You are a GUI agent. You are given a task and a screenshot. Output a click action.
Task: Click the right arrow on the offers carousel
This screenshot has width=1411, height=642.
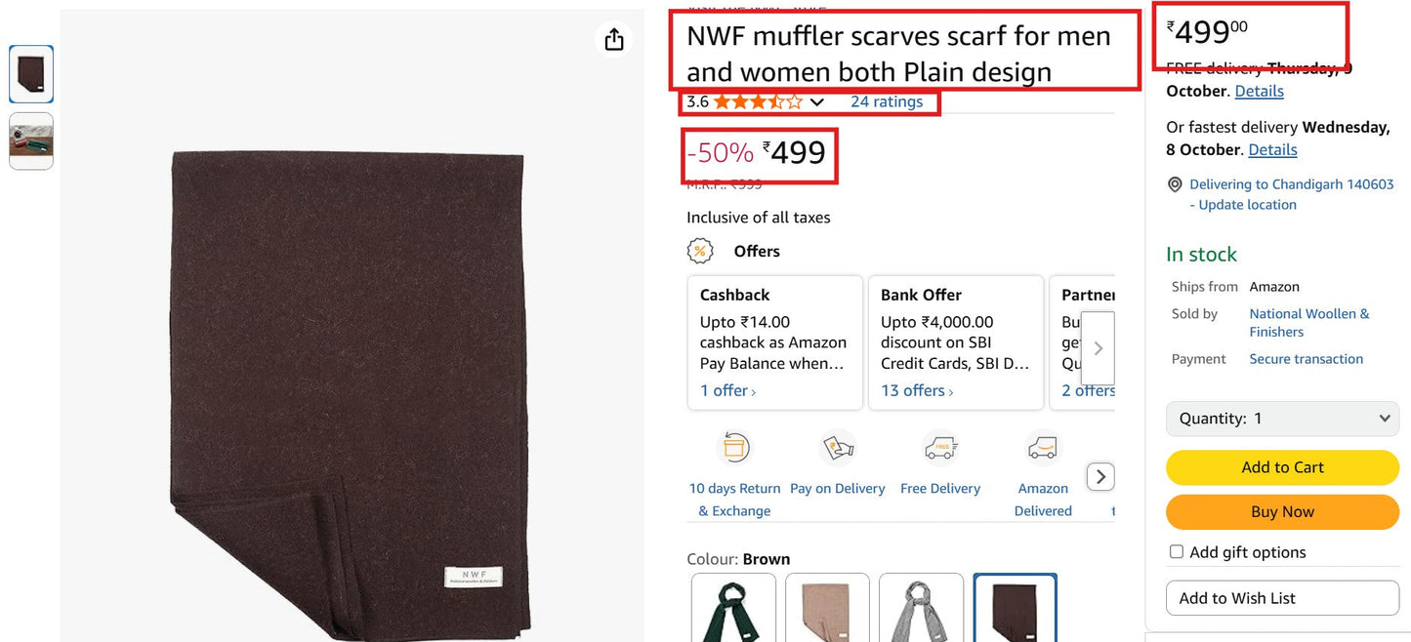(1098, 347)
